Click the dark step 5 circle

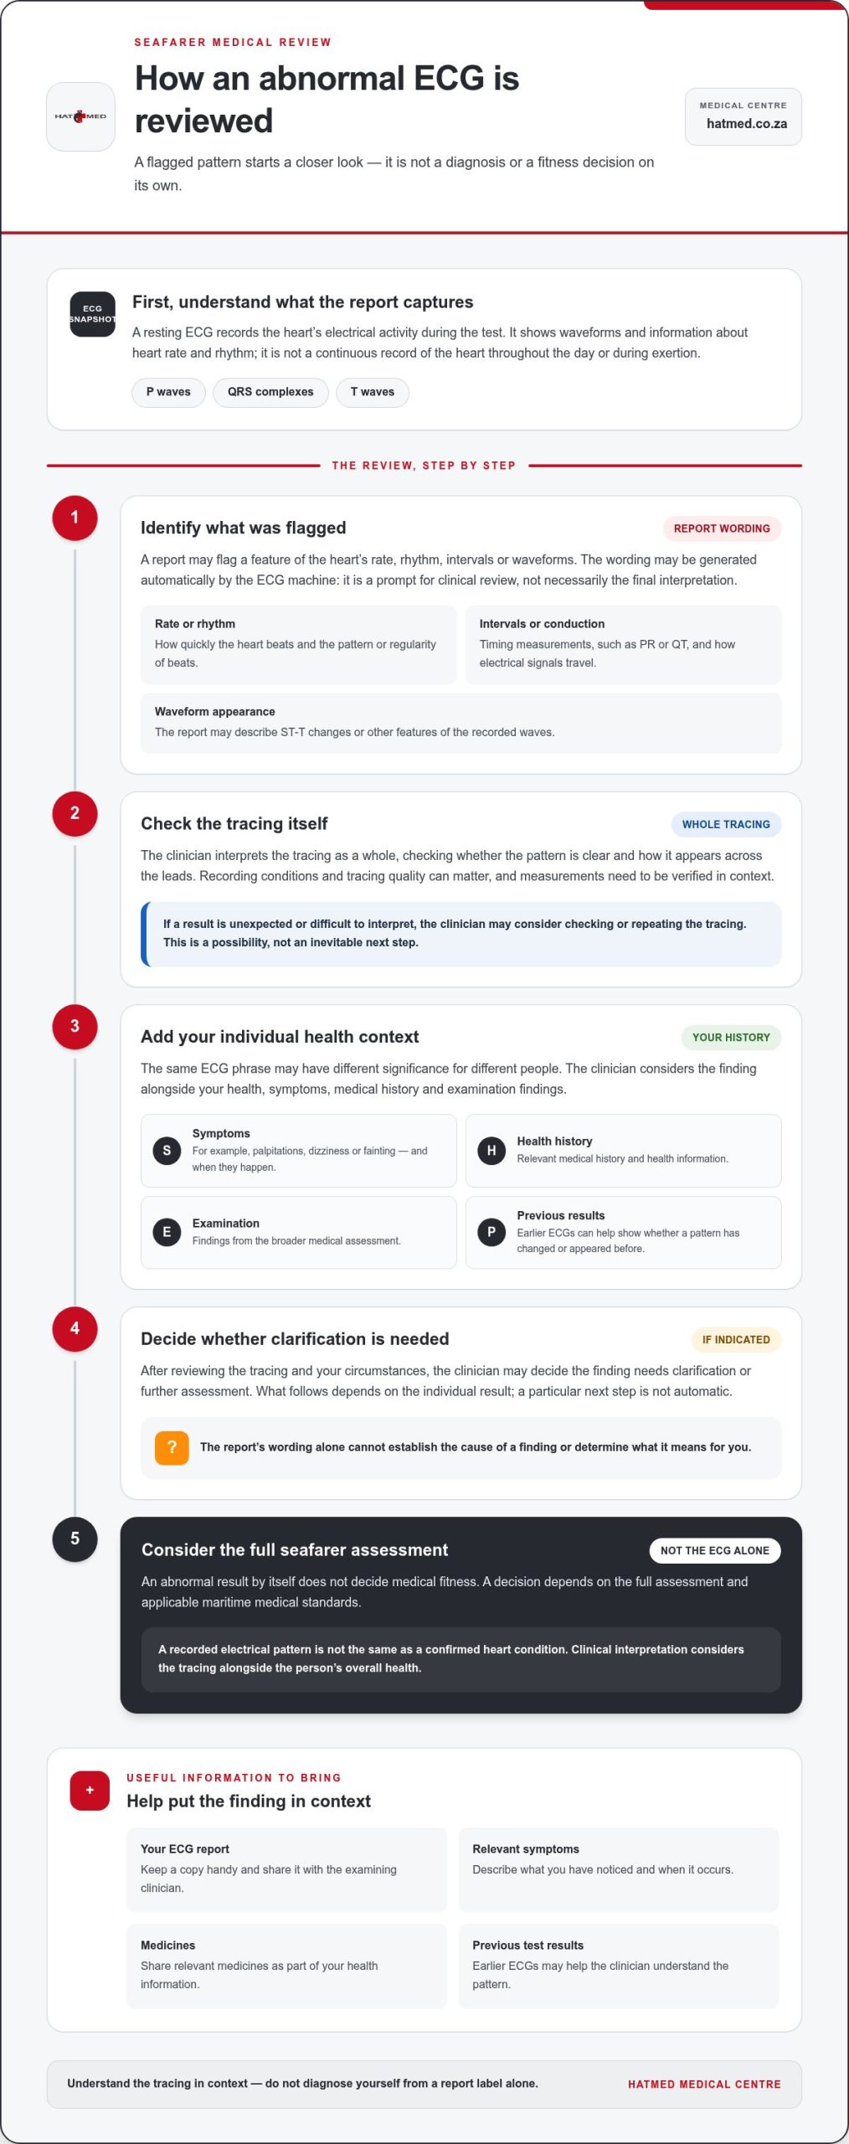[75, 1538]
